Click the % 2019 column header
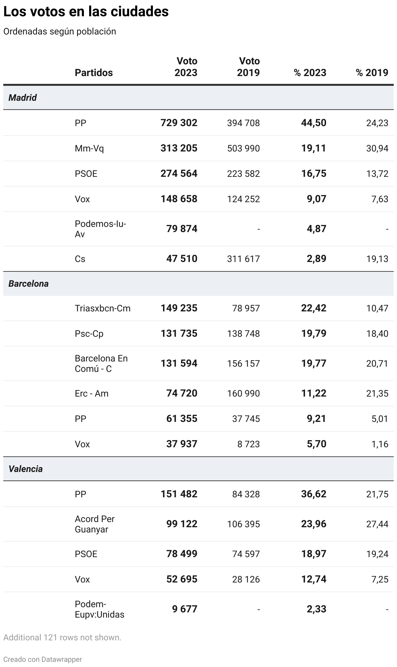 pyautogui.click(x=372, y=72)
